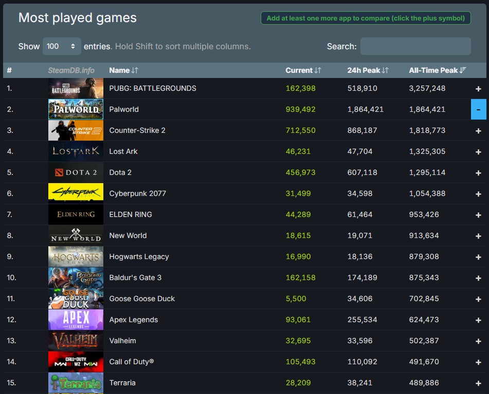This screenshot has width=489, height=394.
Task: Click the plus icon for PUBG: BATTLEGROUNDS
Action: pyautogui.click(x=478, y=89)
